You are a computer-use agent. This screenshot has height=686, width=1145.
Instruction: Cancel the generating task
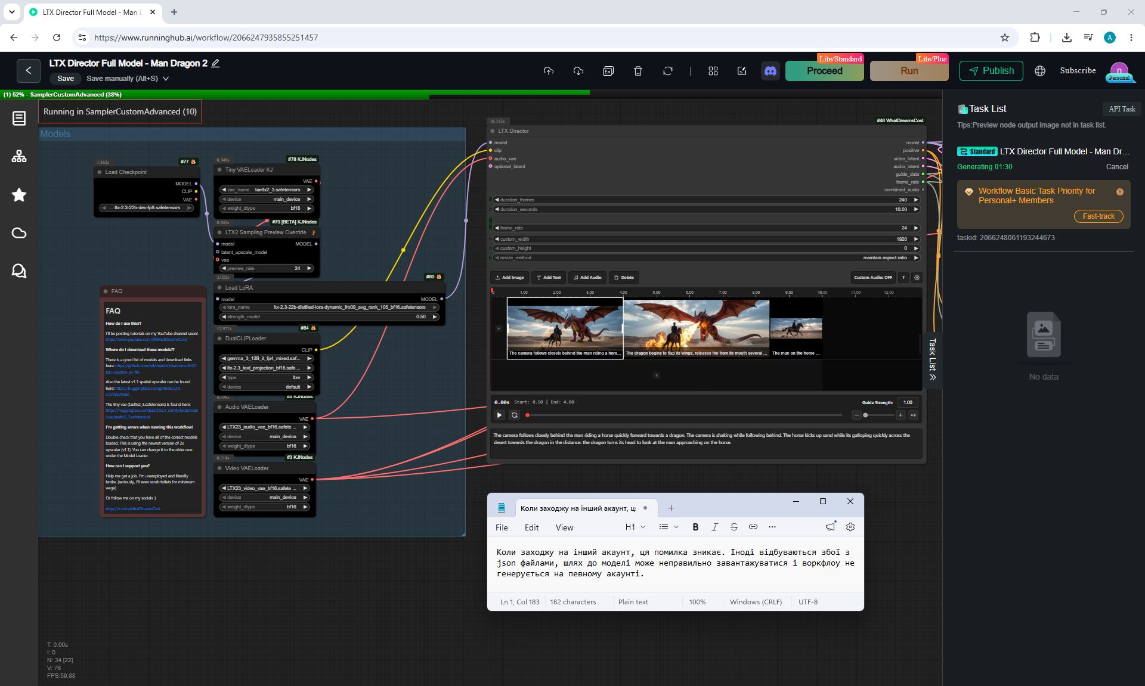click(1117, 167)
